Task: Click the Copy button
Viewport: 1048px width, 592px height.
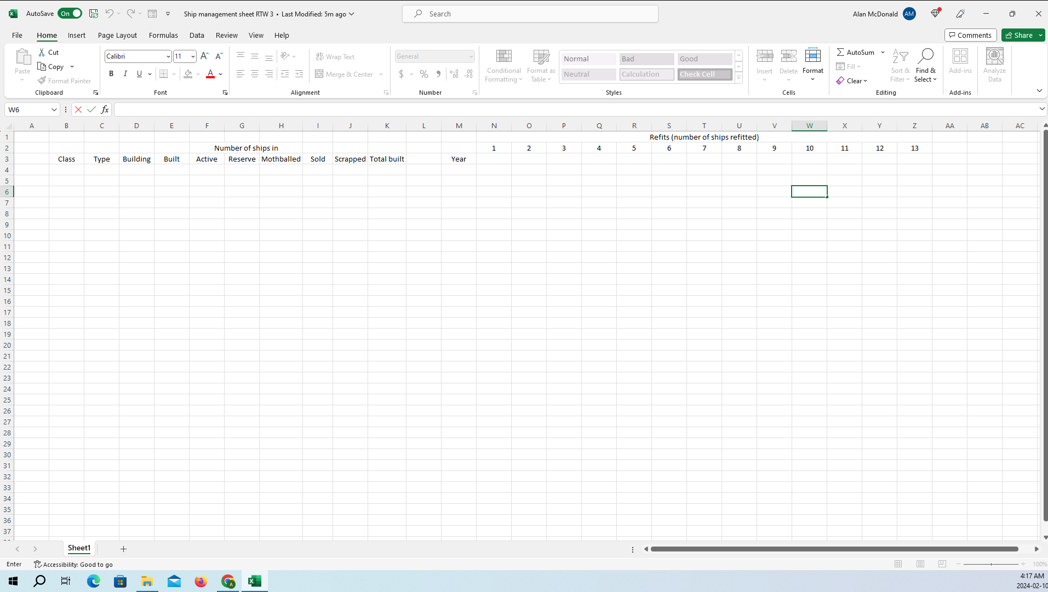Action: pyautogui.click(x=51, y=66)
